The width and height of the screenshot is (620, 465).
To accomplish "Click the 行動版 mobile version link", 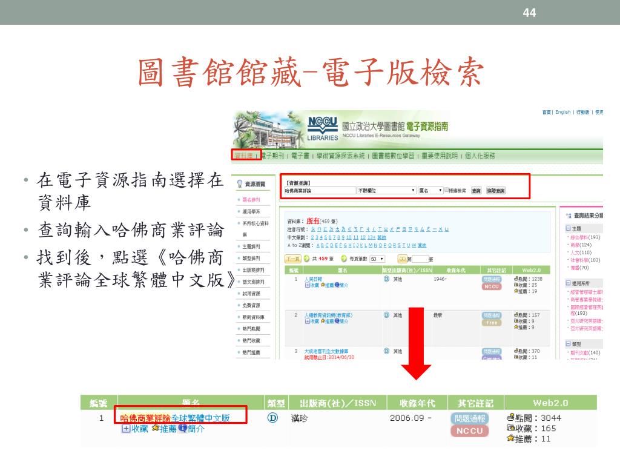I will [x=582, y=112].
